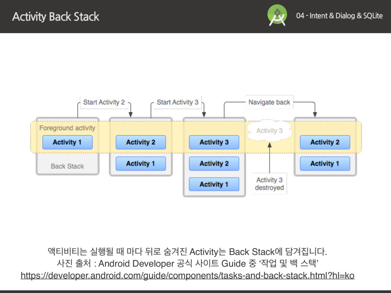Click the 'Navigate back' label
Image resolution: width=391 pixels, height=293 pixels.
269,102
